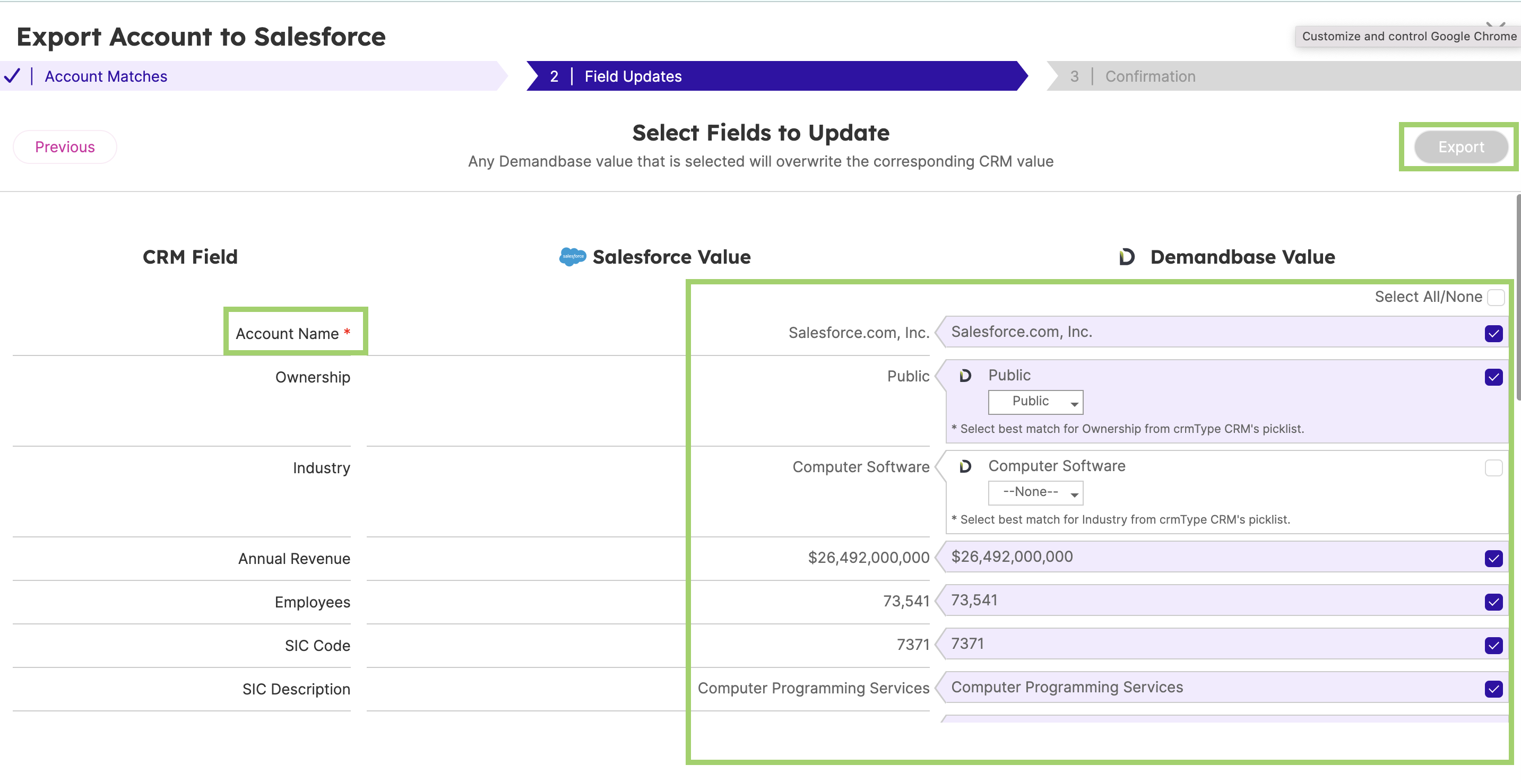Viewport: 1521px width, 782px height.
Task: Click the Salesforce cloud logo icon
Action: click(572, 256)
